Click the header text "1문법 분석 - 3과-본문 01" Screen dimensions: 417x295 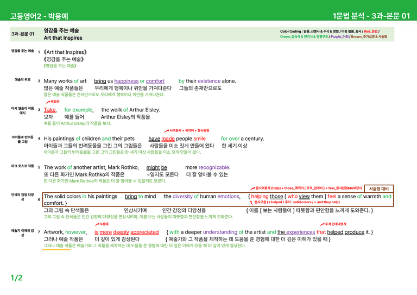click(371, 16)
